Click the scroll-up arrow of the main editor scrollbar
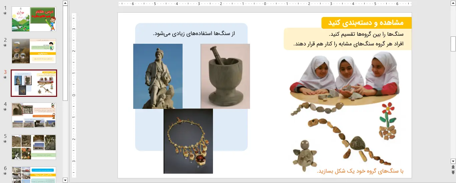This screenshot has height=183, width=456. pos(453,3)
